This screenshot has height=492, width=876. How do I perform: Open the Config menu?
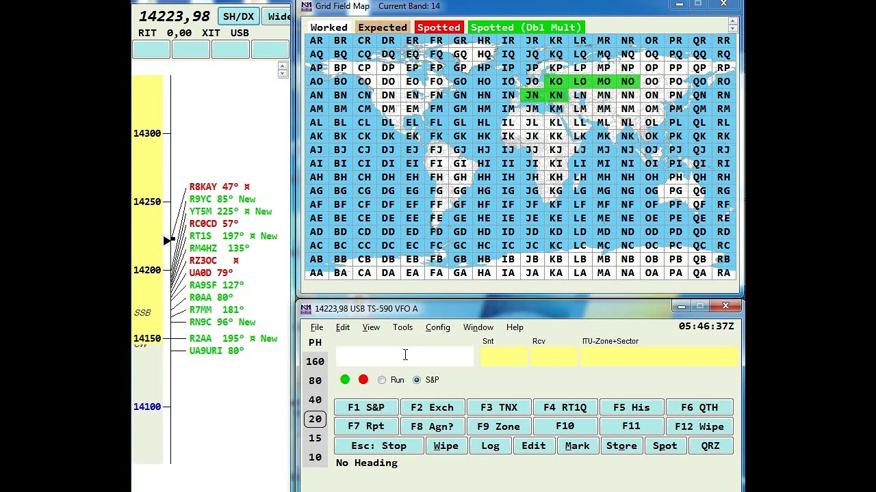point(438,327)
